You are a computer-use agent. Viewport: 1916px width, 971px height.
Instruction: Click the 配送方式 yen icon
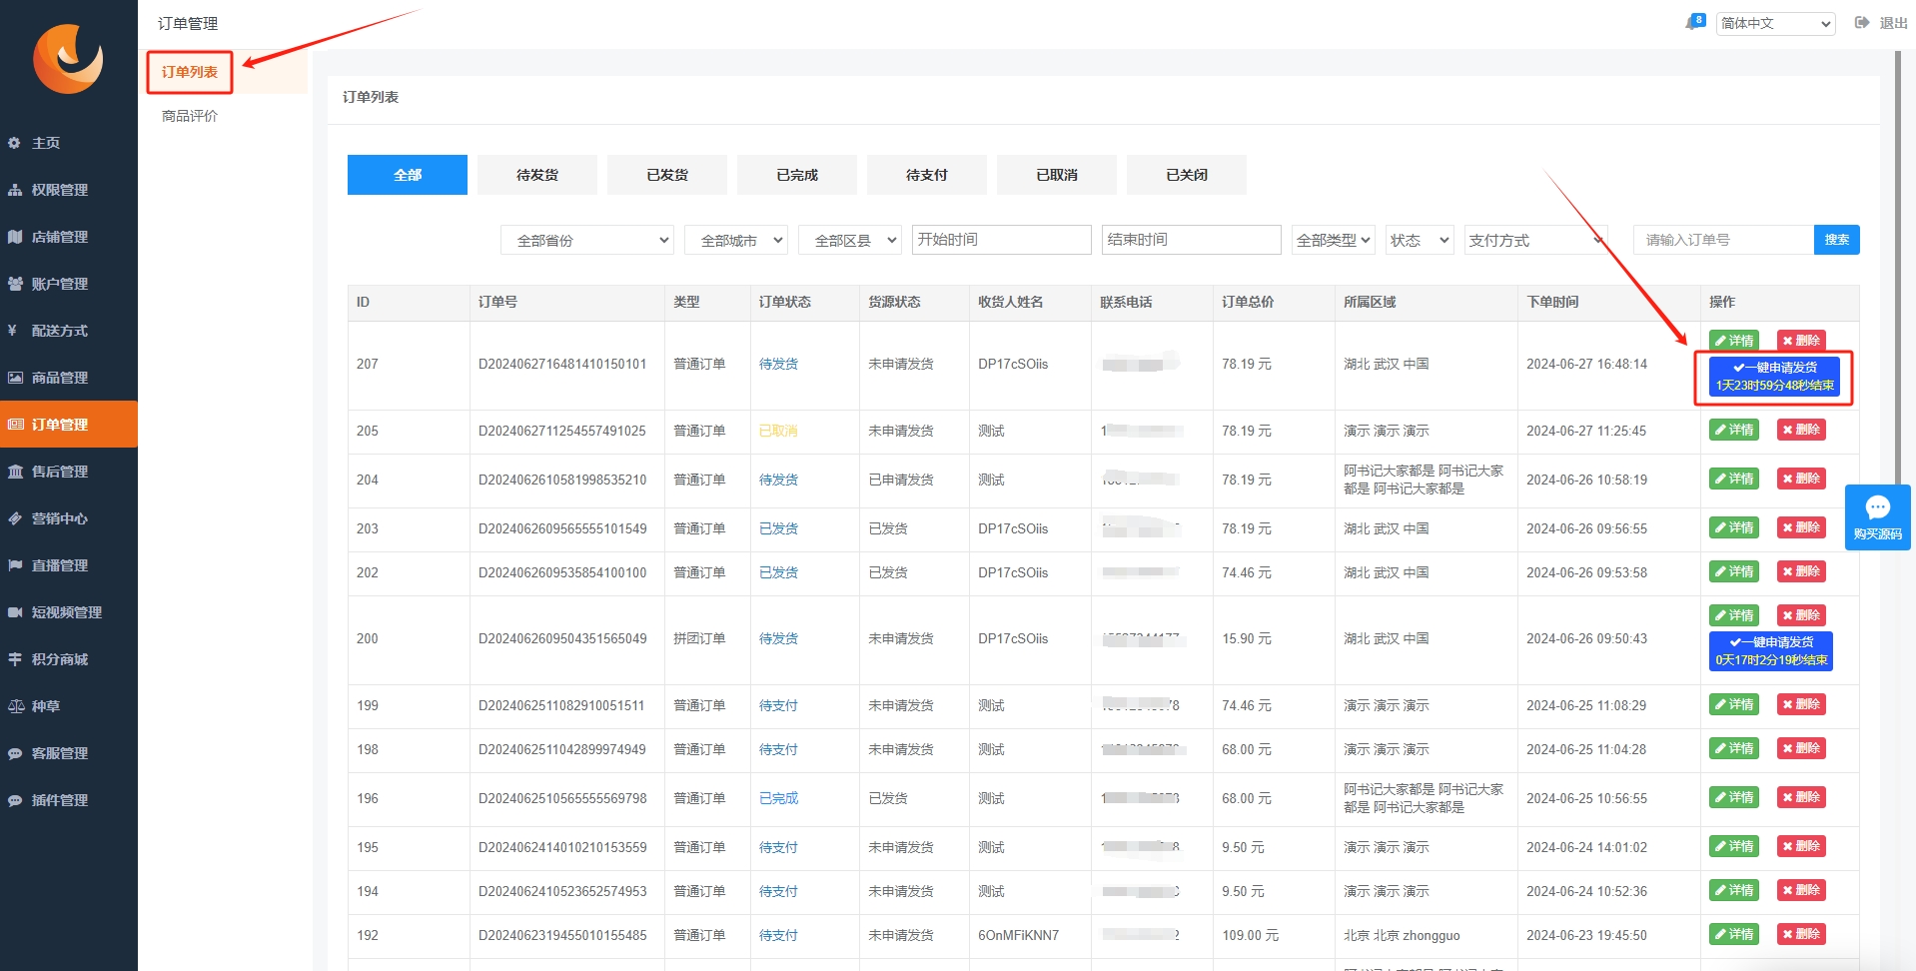click(x=12, y=331)
